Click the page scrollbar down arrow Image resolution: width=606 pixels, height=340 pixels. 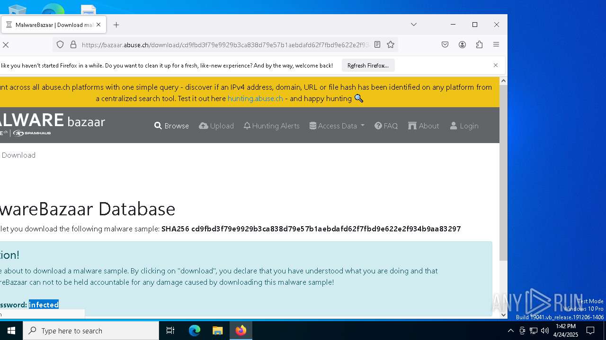[503, 314]
